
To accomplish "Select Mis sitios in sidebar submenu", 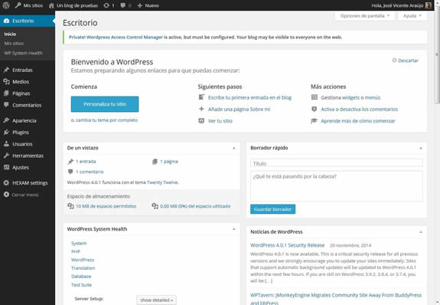I will (14, 44).
